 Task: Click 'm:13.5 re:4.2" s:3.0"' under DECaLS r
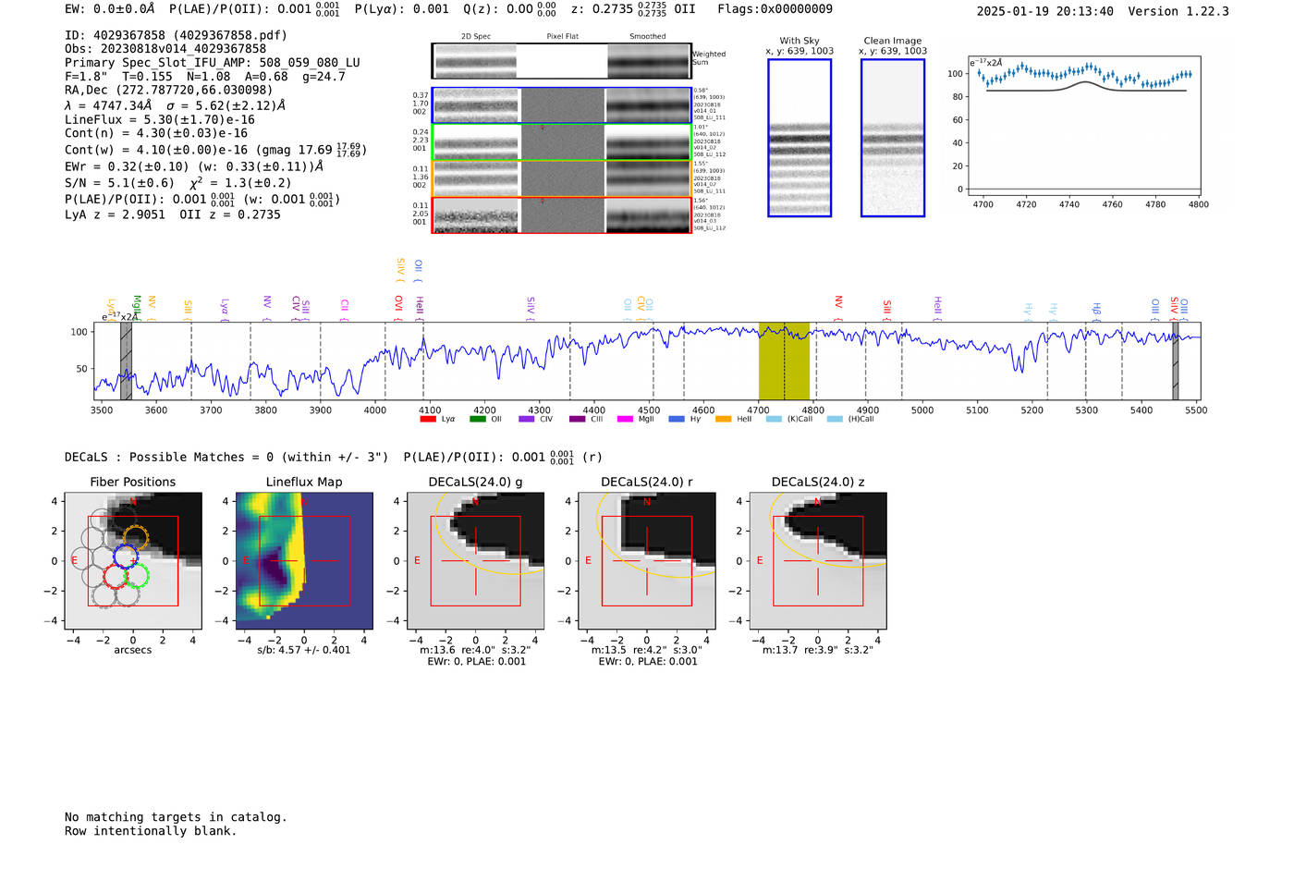click(x=647, y=650)
